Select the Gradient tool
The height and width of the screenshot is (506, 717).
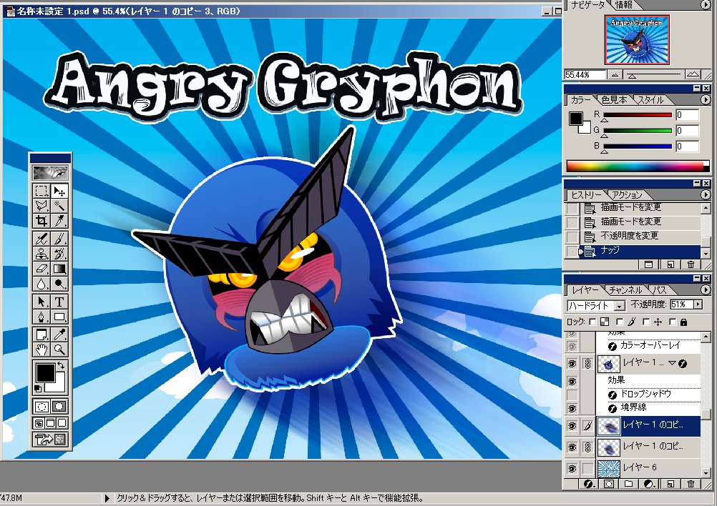point(59,269)
